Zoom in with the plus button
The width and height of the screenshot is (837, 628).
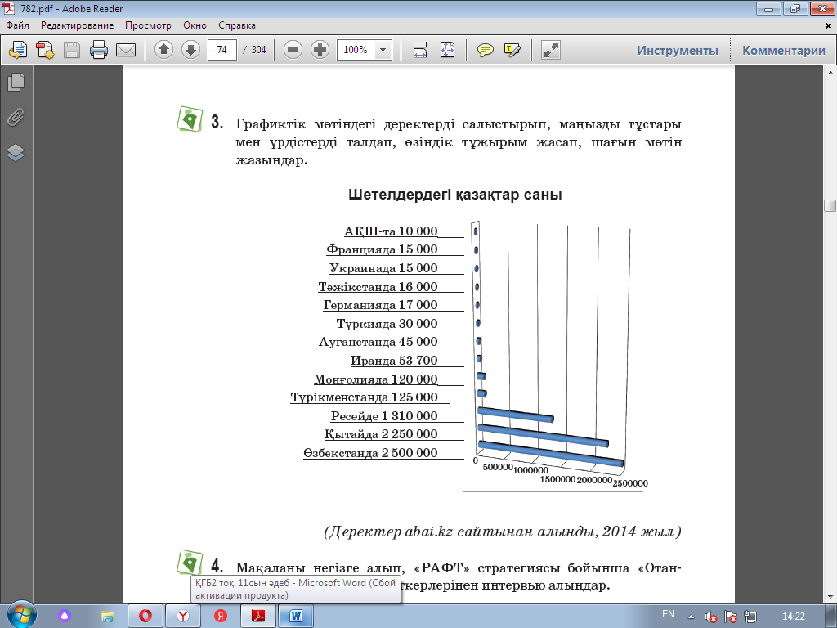pyautogui.click(x=320, y=50)
